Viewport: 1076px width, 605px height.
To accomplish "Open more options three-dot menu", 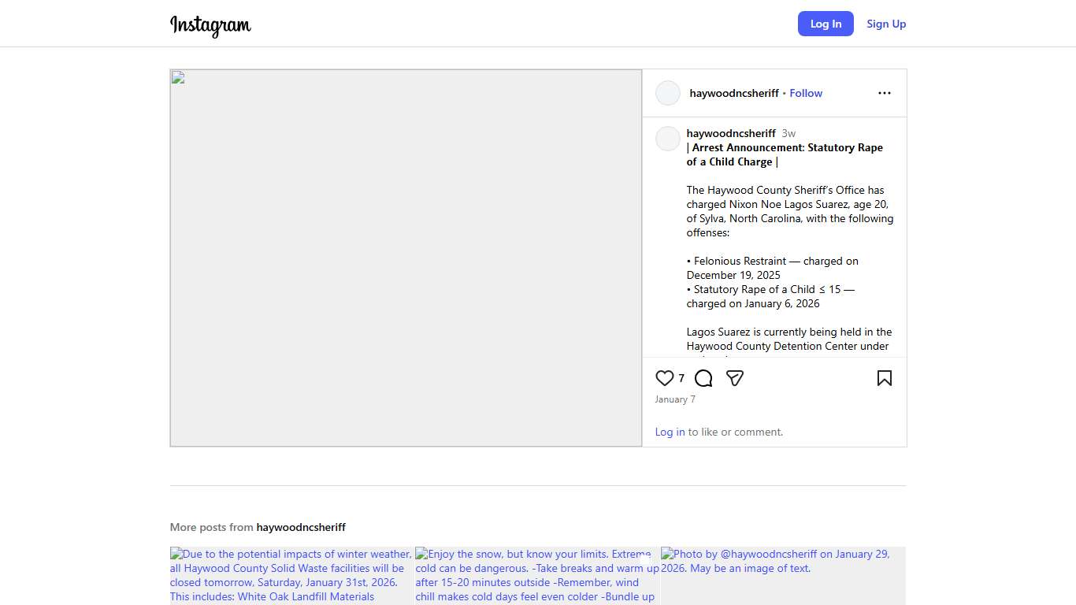I will point(884,93).
